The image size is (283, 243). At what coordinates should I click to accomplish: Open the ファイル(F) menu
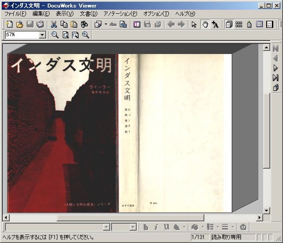(15, 14)
